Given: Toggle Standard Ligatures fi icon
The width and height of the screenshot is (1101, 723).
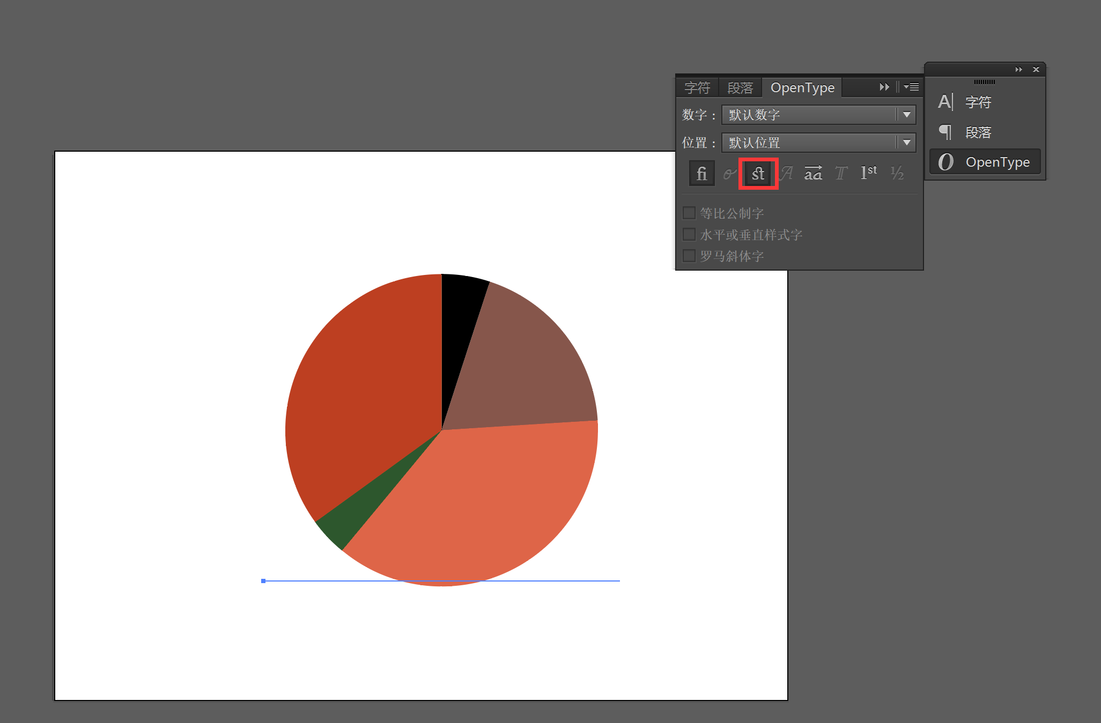Looking at the screenshot, I should (701, 174).
